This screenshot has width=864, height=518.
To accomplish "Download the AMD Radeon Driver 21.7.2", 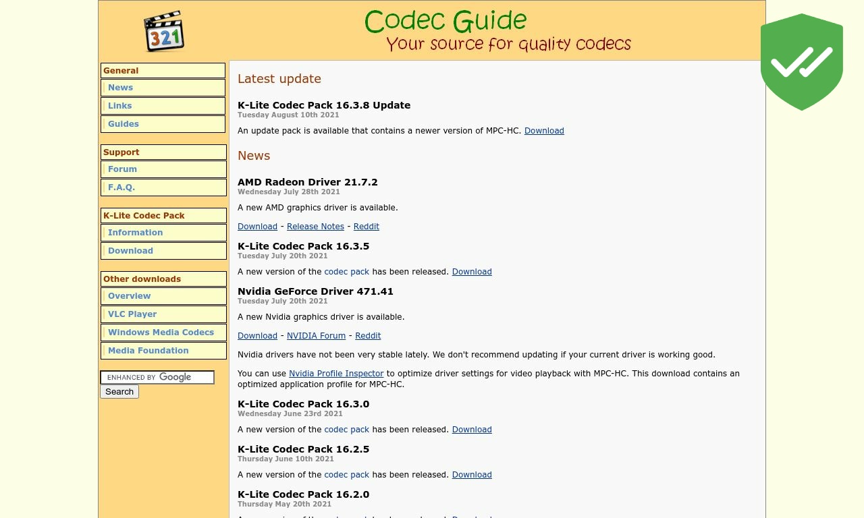I will coord(257,227).
